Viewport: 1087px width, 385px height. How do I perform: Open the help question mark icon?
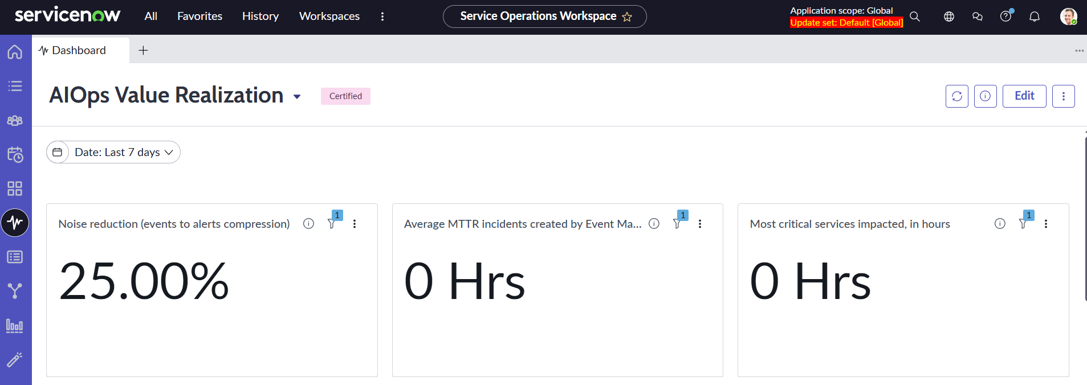point(1006,17)
